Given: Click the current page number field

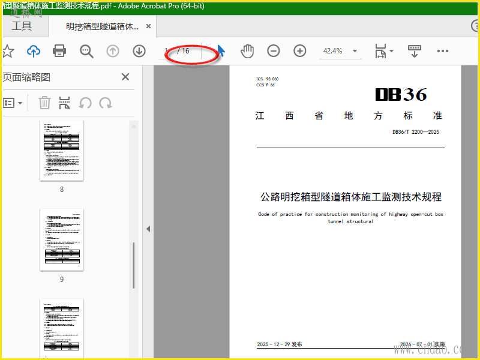Looking at the screenshot, I should pyautogui.click(x=167, y=51).
